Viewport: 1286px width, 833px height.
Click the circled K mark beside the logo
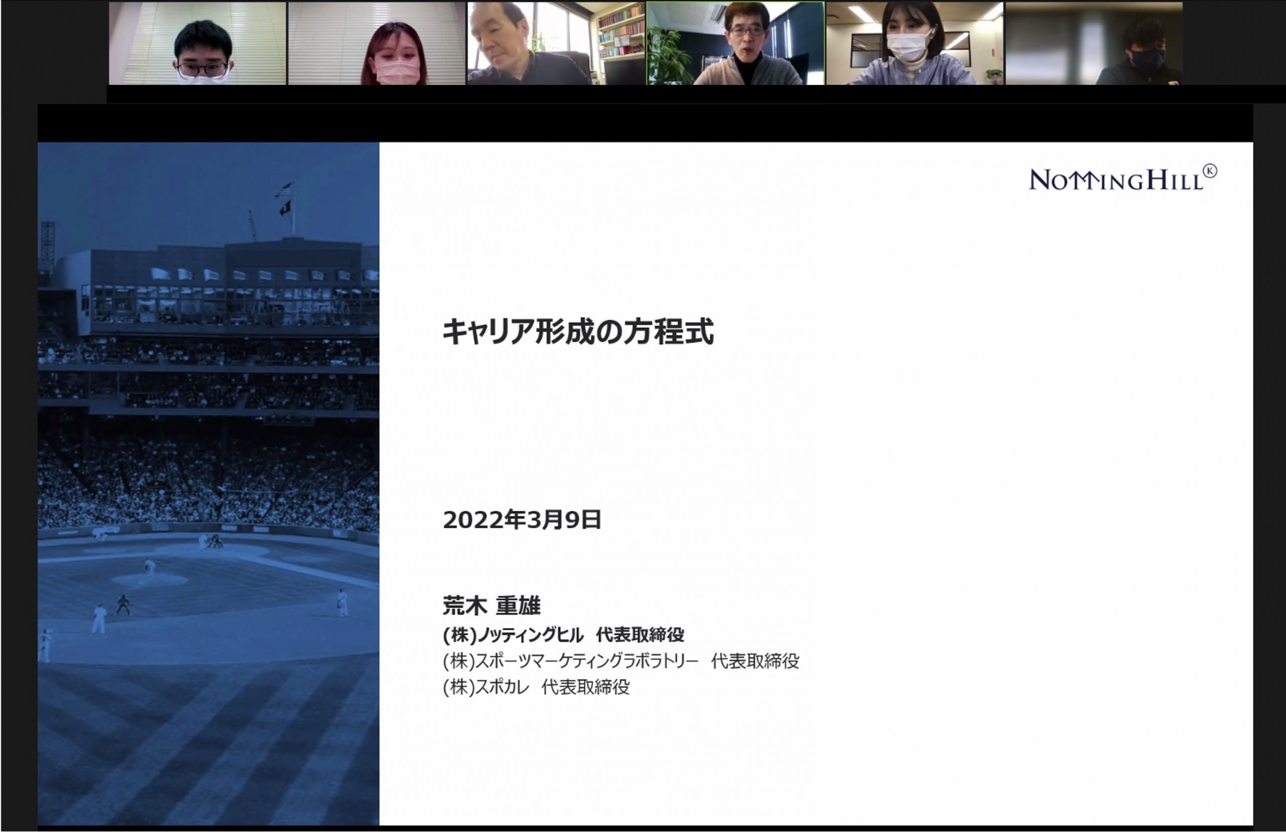point(1210,171)
